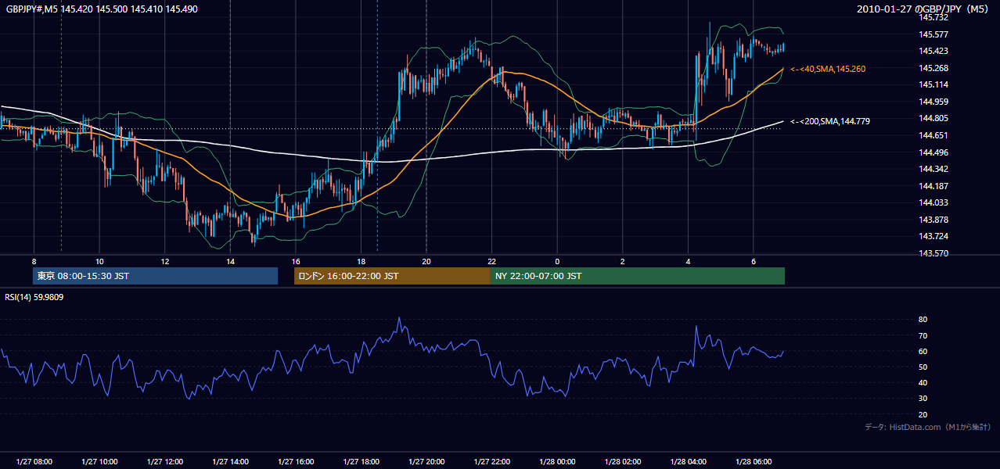Click the 1/28 02:00 bottom time label

pyautogui.click(x=622, y=462)
